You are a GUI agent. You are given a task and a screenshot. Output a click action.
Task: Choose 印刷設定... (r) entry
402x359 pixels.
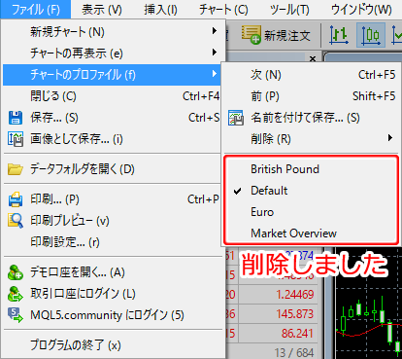tap(112, 242)
